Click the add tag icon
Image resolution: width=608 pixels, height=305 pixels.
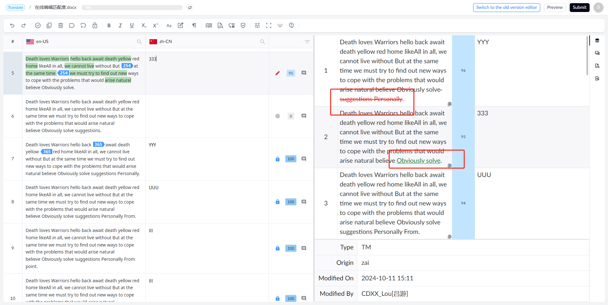83,26
